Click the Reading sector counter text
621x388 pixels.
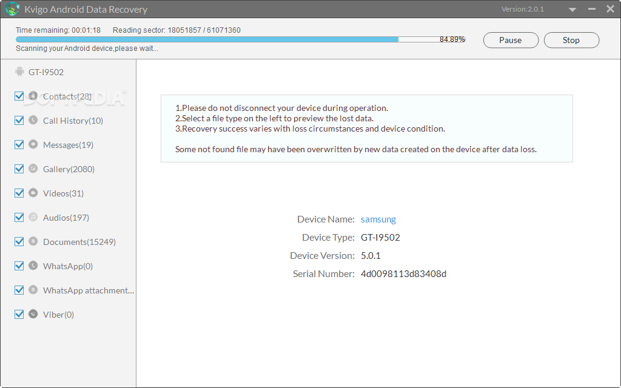click(x=176, y=30)
